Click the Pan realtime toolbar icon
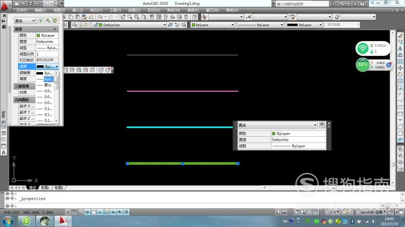Screen dimensions: 405x227 click(123, 17)
